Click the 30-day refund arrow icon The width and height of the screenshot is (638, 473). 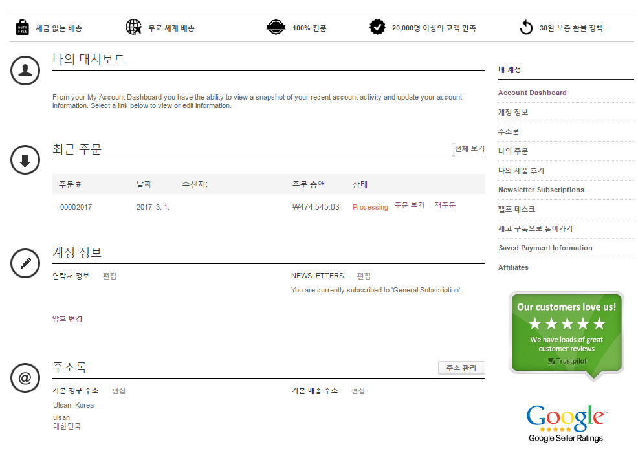526,28
